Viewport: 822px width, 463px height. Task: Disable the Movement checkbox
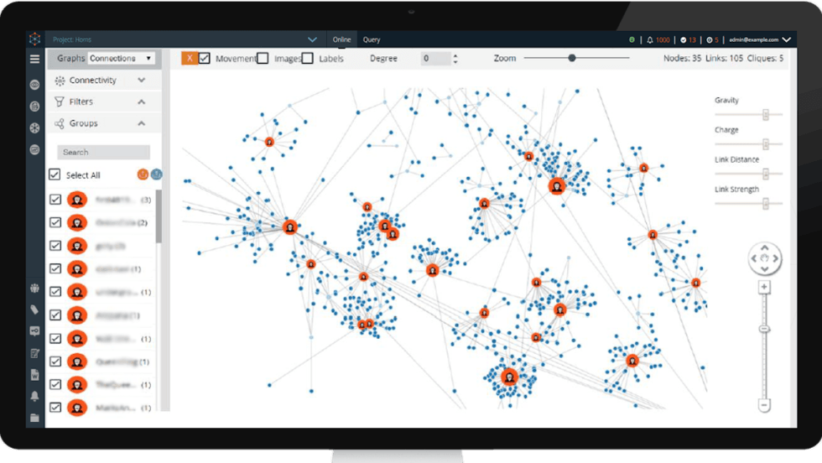pyautogui.click(x=205, y=59)
